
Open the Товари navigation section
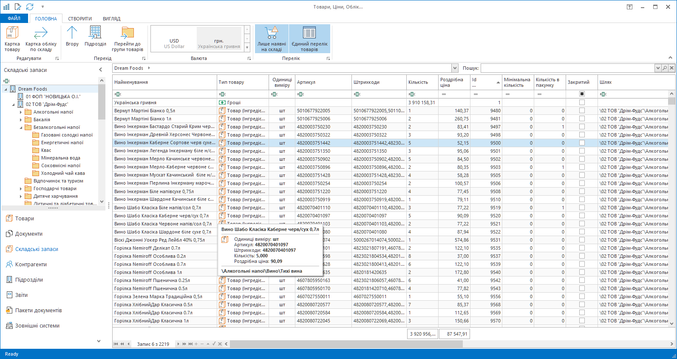coord(25,218)
